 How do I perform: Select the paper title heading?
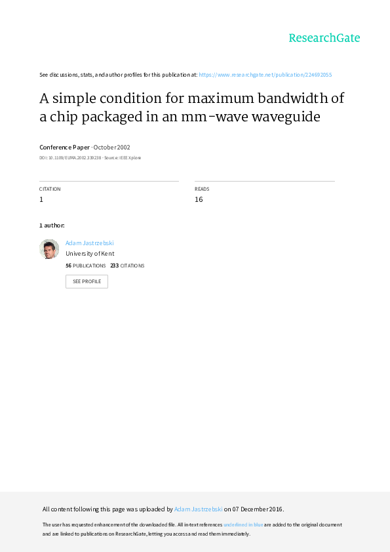[192, 108]
